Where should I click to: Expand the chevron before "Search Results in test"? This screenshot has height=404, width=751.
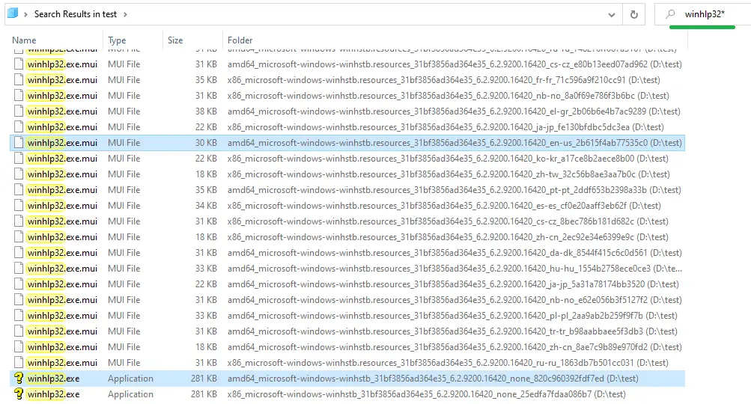(27, 14)
